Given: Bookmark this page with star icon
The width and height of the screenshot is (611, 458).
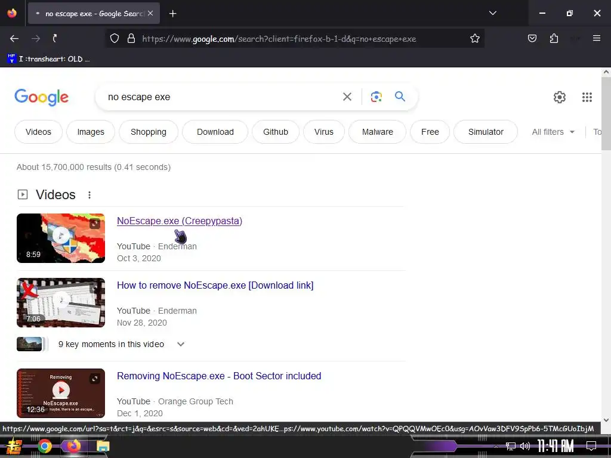Looking at the screenshot, I should (474, 38).
